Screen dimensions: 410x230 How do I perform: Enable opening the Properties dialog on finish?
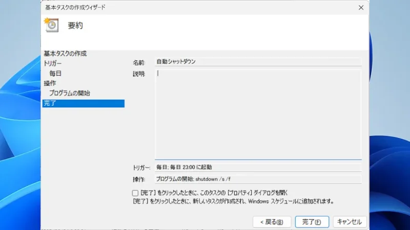point(135,193)
